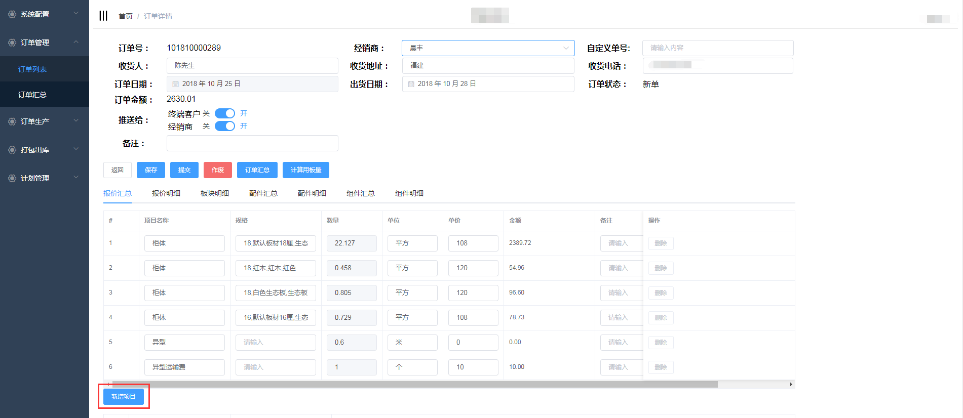This screenshot has width=963, height=418.
Task: Delete row 1 using 删除 button
Action: tap(661, 243)
